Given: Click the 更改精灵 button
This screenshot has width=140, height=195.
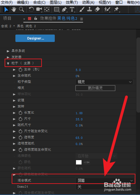Looking at the screenshot, I should pos(95,88).
